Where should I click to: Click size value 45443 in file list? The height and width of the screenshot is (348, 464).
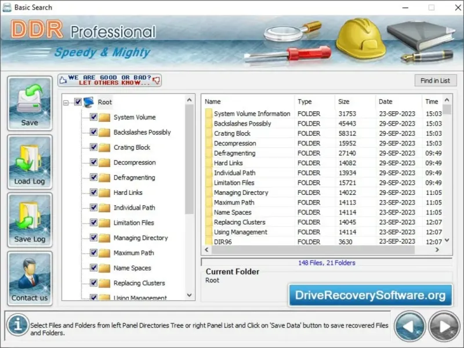pyautogui.click(x=347, y=124)
